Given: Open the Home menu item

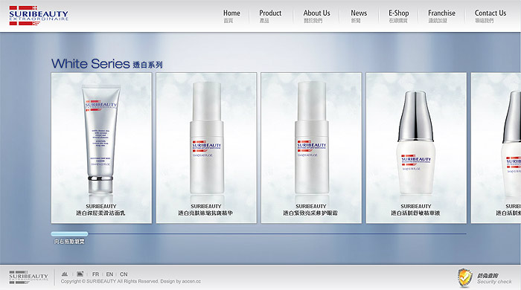Looking at the screenshot, I should point(231,16).
